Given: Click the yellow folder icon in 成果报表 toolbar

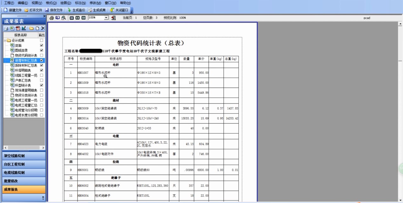Looking at the screenshot, I should pos(31,29).
